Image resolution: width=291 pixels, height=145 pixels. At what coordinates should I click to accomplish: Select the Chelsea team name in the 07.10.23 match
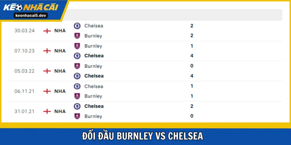(x=94, y=56)
